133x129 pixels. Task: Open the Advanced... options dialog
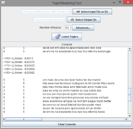point(83,28)
